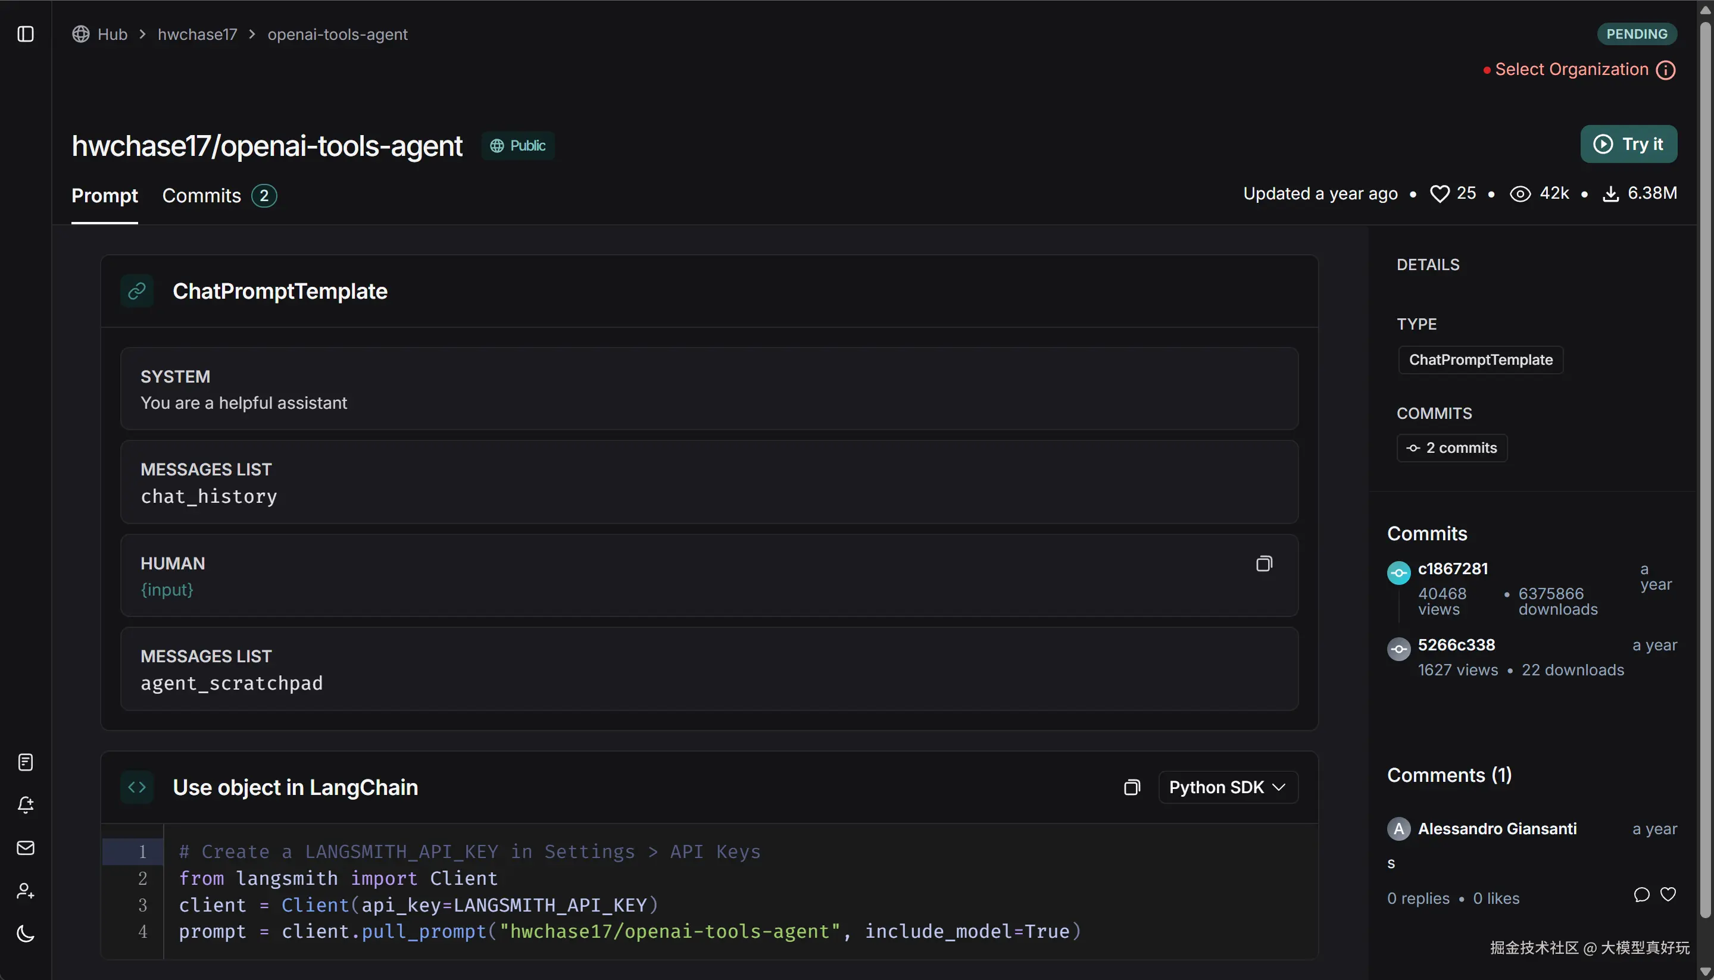Toggle dark mode moon icon
The width and height of the screenshot is (1714, 980).
click(x=26, y=934)
